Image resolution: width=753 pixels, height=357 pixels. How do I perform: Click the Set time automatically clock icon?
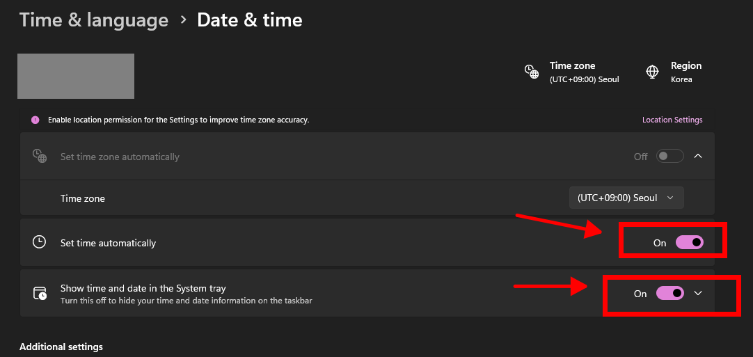click(40, 242)
